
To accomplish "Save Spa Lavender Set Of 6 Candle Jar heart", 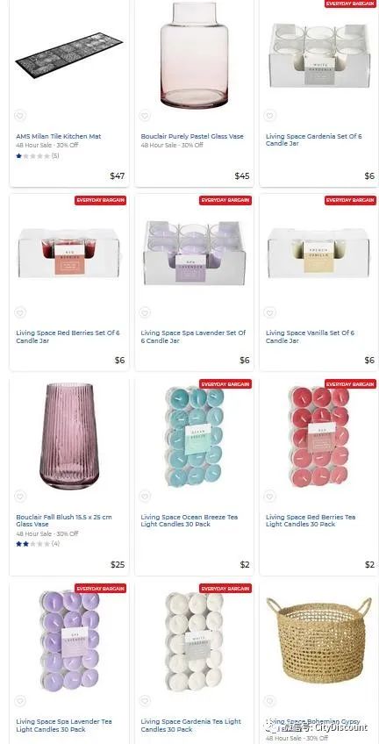I will pos(145,312).
